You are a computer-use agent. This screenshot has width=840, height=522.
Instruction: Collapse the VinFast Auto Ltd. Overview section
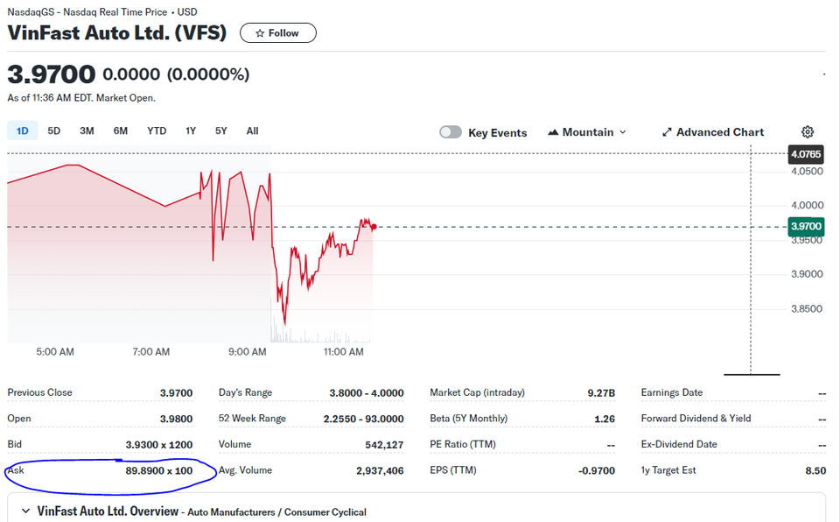(25, 511)
